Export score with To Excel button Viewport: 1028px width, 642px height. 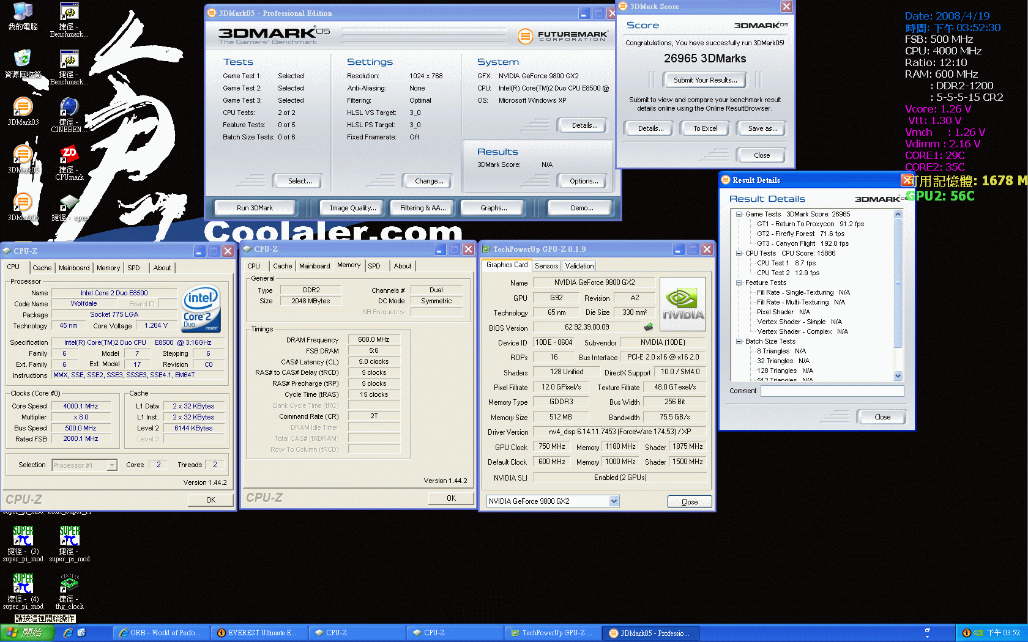(x=706, y=128)
